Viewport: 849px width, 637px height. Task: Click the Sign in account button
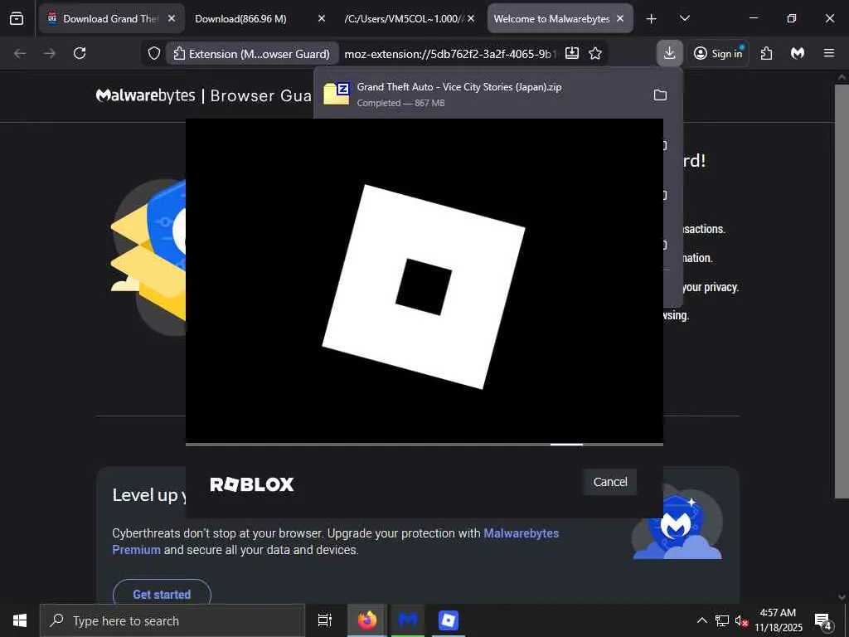[x=719, y=53]
